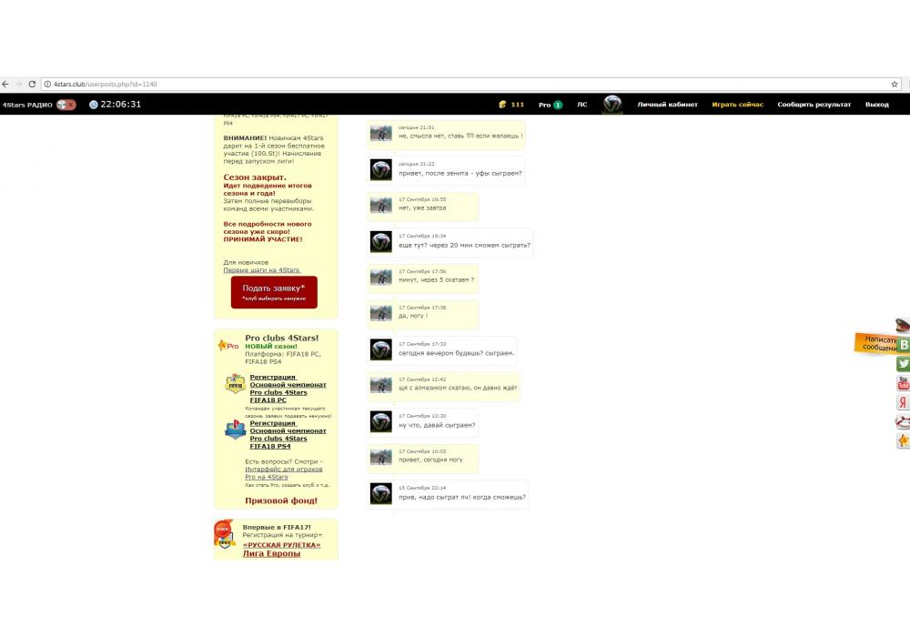The image size is (910, 637).
Task: Click ball avatar of 'прив, надо сыграт лч' message
Action: click(x=380, y=494)
